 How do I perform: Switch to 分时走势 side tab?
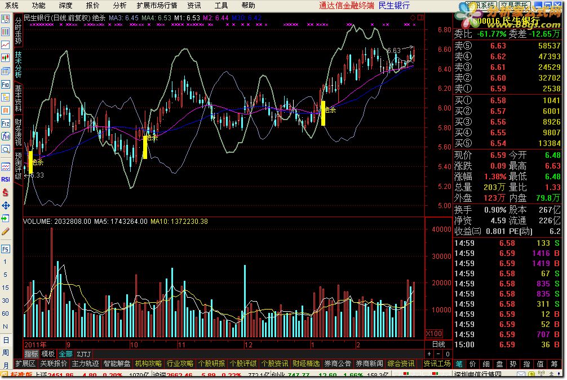[x=19, y=31]
